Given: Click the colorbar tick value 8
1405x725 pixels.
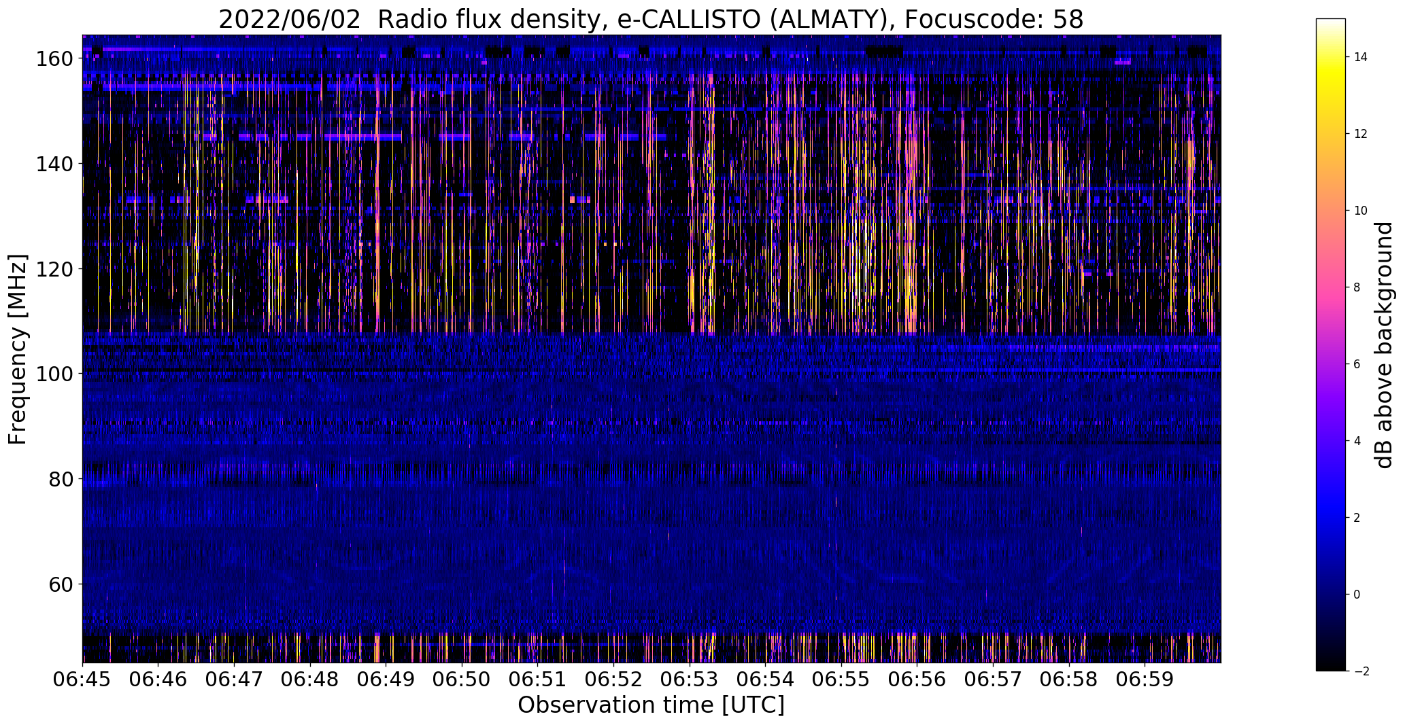Looking at the screenshot, I should click(1357, 287).
